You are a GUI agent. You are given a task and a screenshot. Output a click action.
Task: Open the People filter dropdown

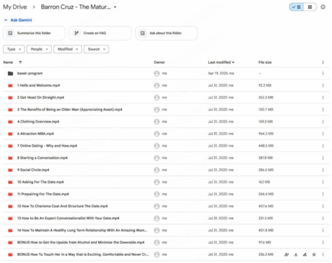tap(39, 49)
